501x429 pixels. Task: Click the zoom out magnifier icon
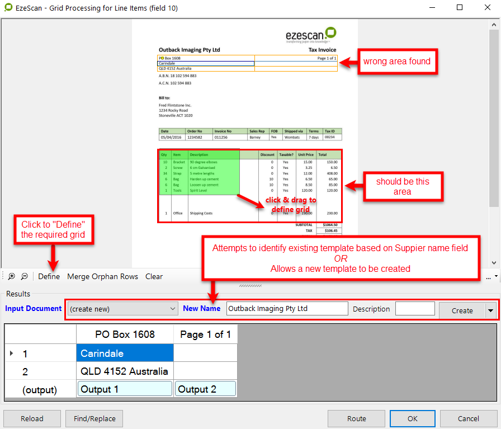tap(24, 276)
